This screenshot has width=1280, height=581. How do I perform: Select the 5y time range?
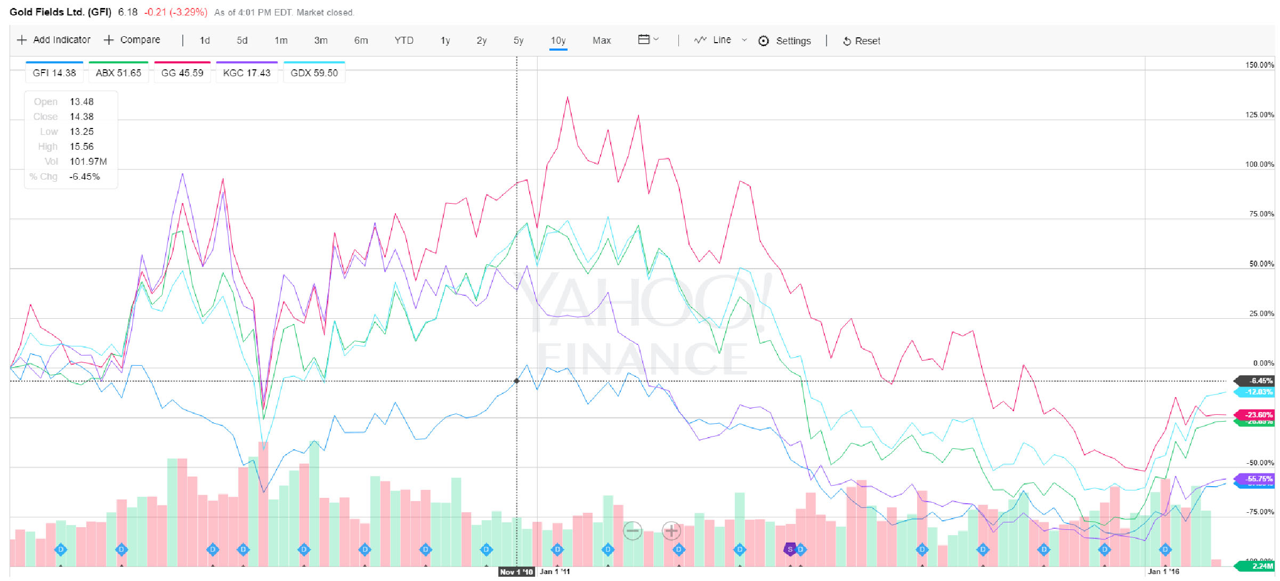tap(519, 41)
